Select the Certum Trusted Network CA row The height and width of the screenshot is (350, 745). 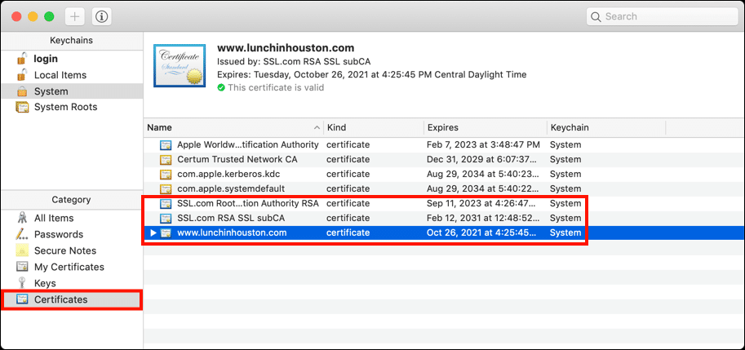coord(225,159)
